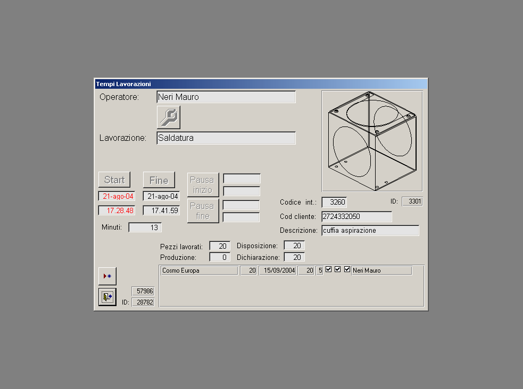Toggle the middle checkbox in Cosmo Europa row
The width and height of the screenshot is (523, 389).
click(337, 269)
